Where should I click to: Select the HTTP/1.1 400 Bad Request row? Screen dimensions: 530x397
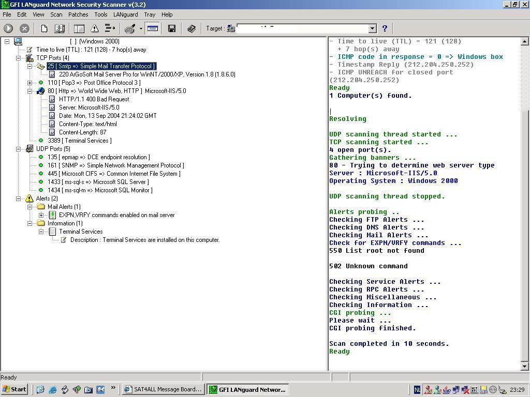click(x=94, y=99)
